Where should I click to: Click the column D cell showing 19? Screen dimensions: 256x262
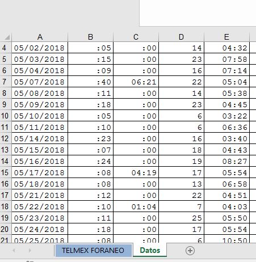point(181,161)
